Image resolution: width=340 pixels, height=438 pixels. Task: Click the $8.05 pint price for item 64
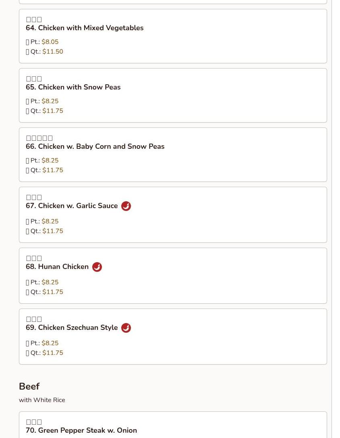click(x=50, y=42)
